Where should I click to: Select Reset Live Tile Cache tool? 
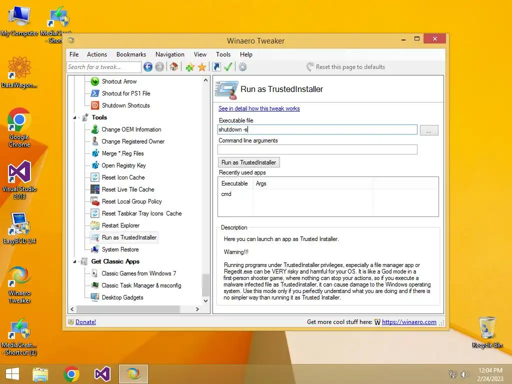(x=127, y=189)
